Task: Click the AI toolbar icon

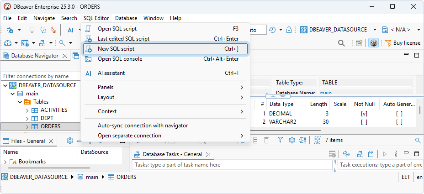Action: click(70, 30)
